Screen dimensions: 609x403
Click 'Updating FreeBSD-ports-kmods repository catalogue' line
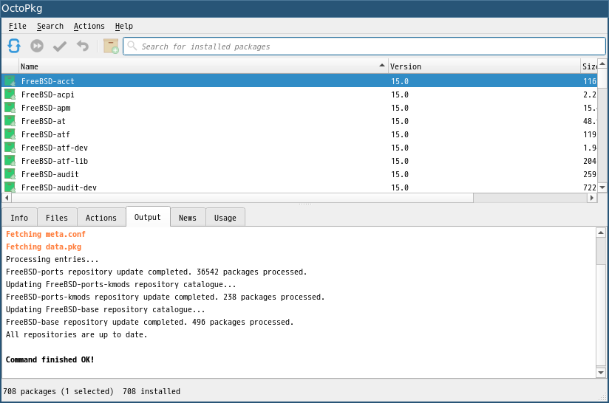pyautogui.click(x=120, y=284)
